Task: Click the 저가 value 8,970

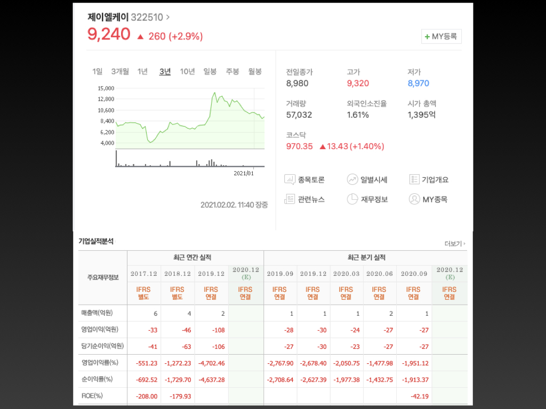Action: coord(419,84)
